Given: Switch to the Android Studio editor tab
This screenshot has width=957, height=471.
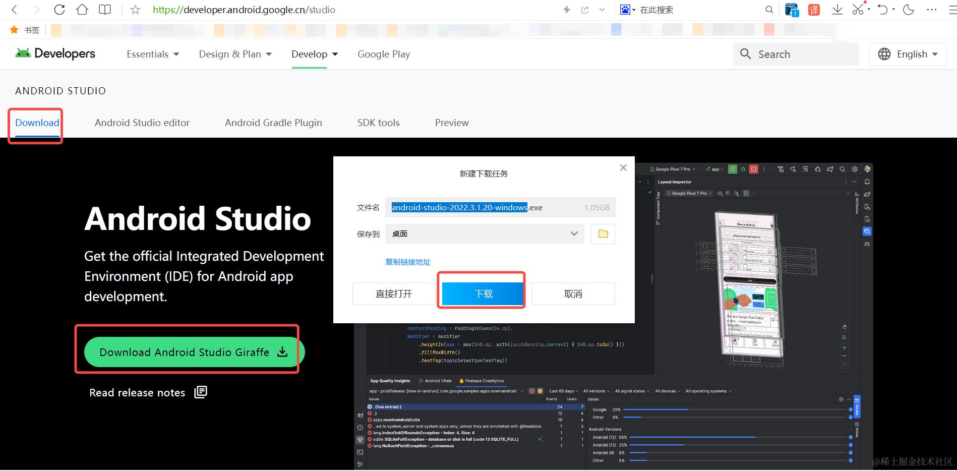Looking at the screenshot, I should pos(142,123).
